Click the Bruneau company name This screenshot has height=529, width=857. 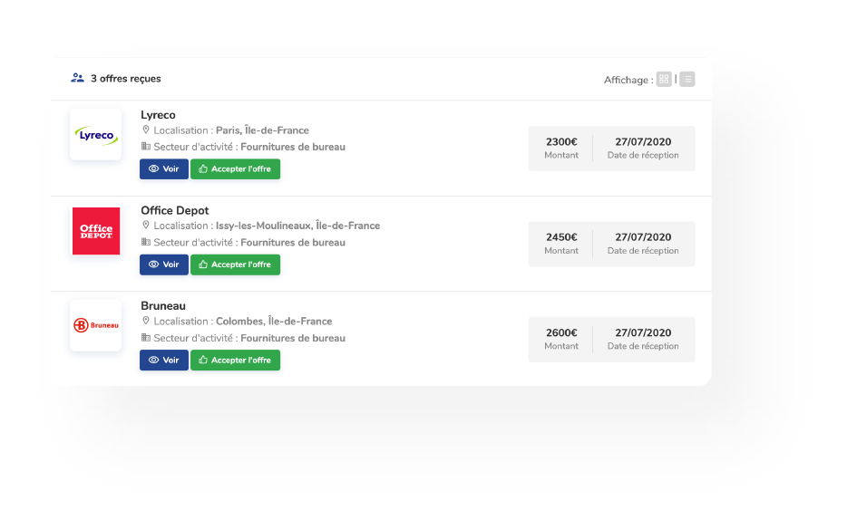[x=163, y=306]
